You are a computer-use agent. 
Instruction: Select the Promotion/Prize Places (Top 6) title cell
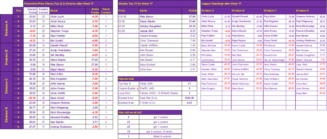click(x=68, y=4)
